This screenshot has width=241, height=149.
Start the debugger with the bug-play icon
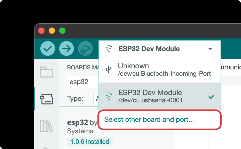[85, 48]
